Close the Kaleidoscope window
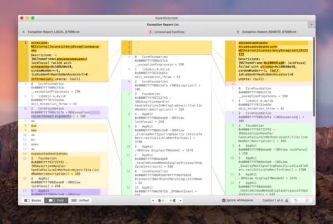Viewport: 333px width, 224px height. point(22,18)
